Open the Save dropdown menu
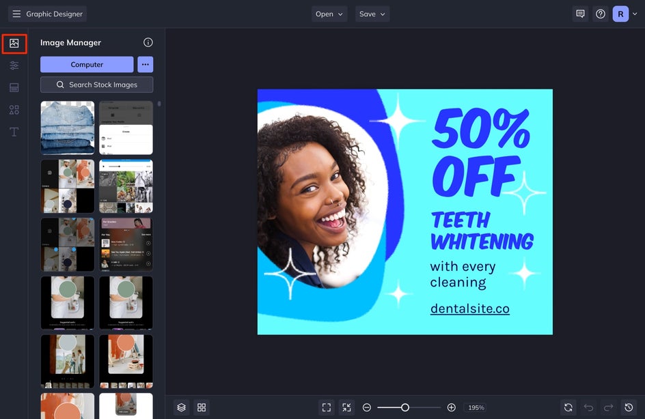The image size is (645, 419). click(372, 14)
